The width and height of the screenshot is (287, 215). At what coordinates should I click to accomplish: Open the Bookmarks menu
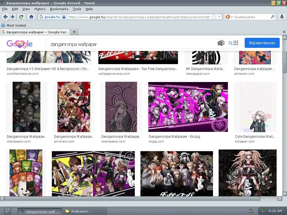tap(59, 9)
